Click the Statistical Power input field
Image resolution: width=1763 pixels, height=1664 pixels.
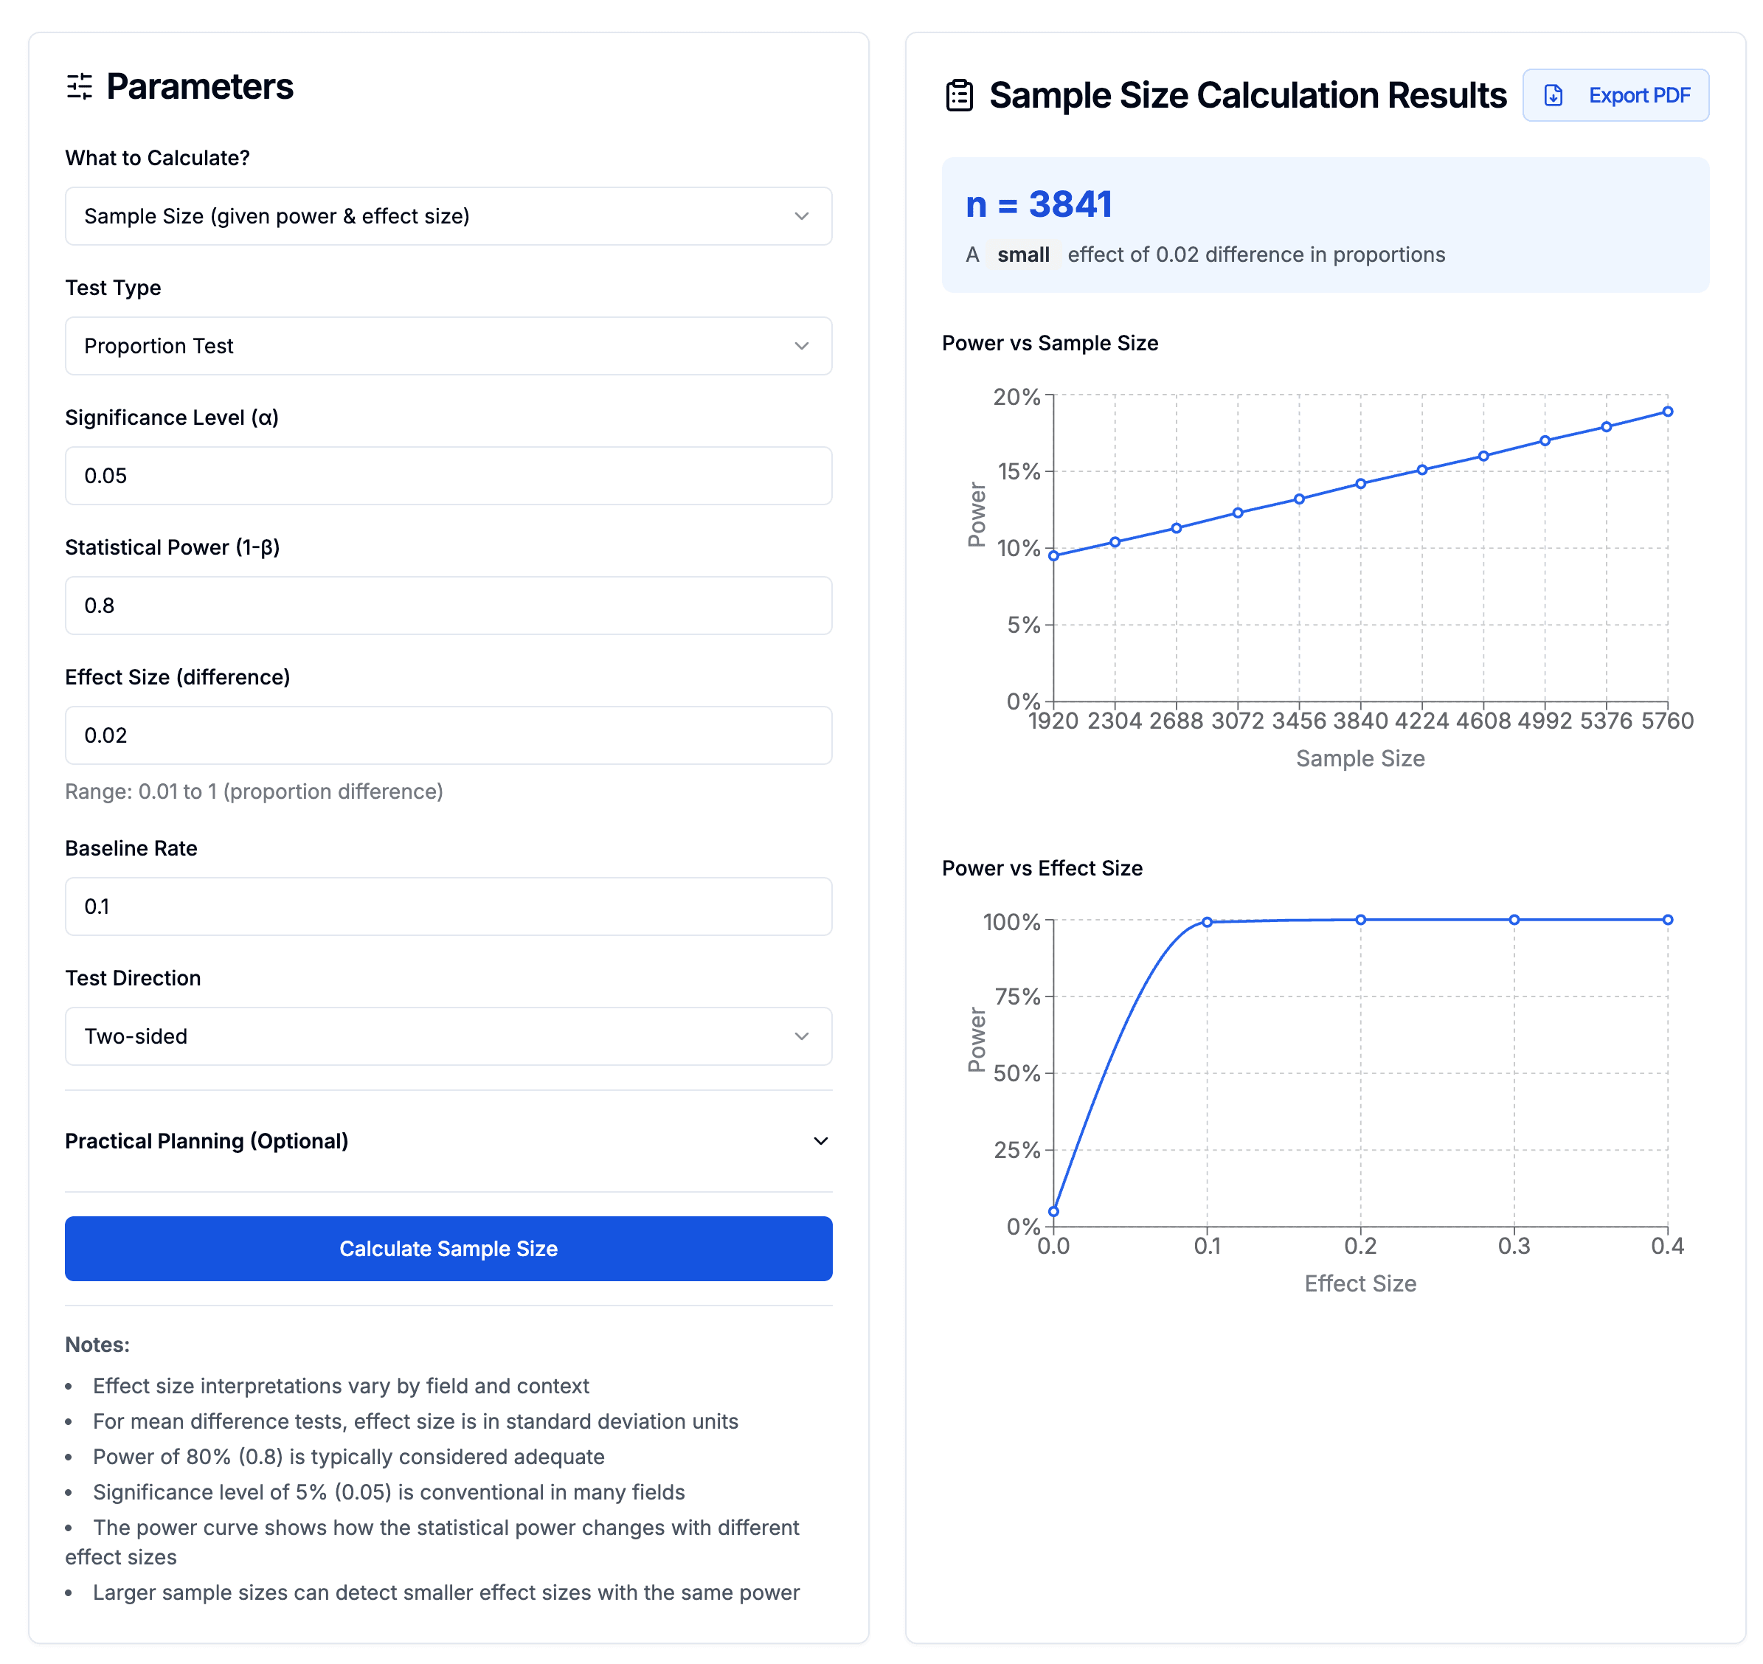click(448, 606)
